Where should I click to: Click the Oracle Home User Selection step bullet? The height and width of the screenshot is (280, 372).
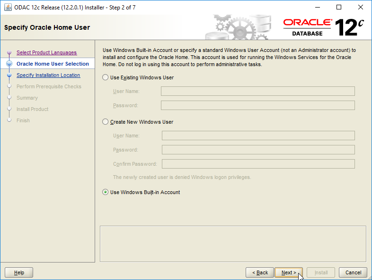(9, 64)
